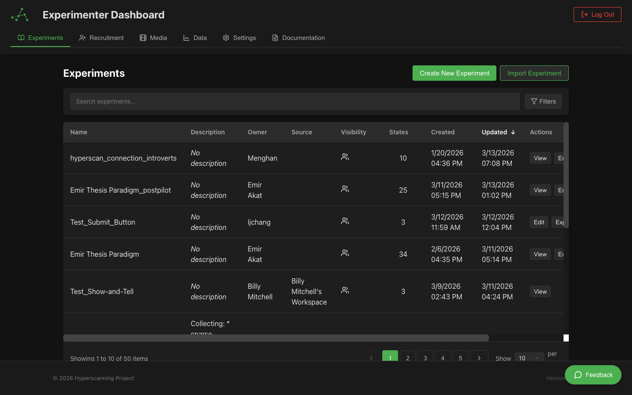This screenshot has height=395, width=632.
Task: Click the green network logo icon
Action: (x=19, y=14)
